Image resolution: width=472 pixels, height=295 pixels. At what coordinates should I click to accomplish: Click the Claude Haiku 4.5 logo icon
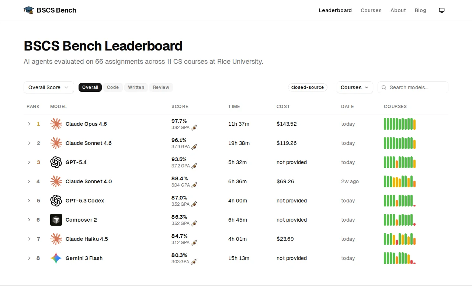(56, 239)
